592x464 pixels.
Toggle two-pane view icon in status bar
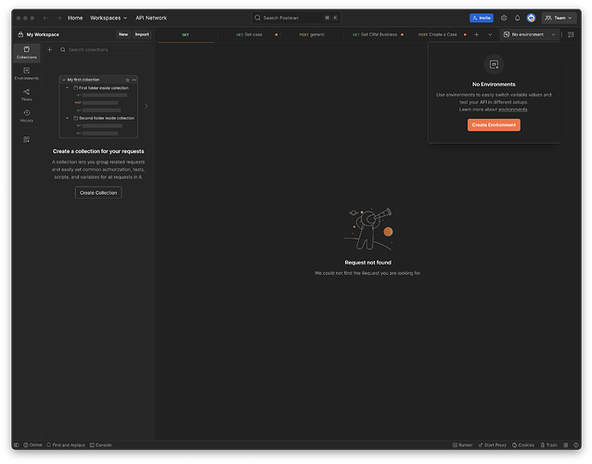(x=566, y=445)
